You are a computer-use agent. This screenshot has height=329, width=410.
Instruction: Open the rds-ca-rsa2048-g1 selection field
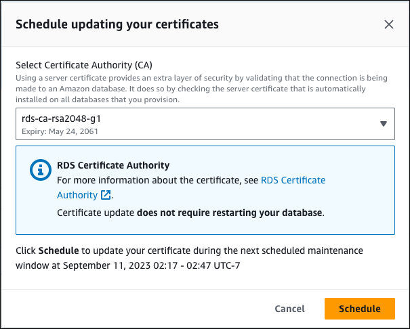click(197, 124)
